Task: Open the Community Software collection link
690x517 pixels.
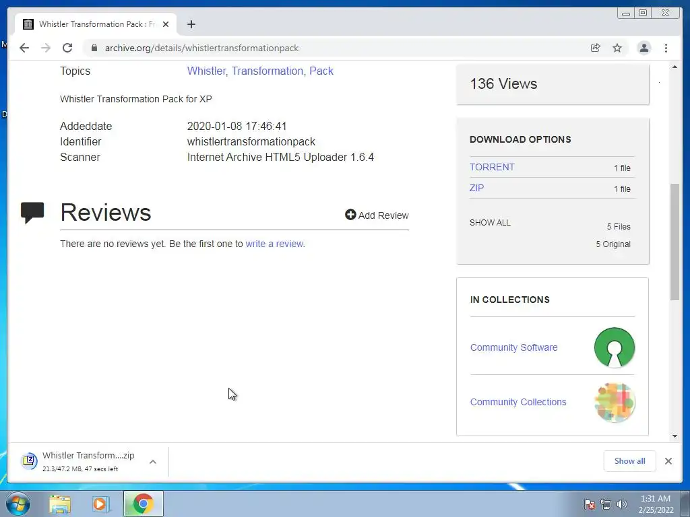Action: point(513,347)
